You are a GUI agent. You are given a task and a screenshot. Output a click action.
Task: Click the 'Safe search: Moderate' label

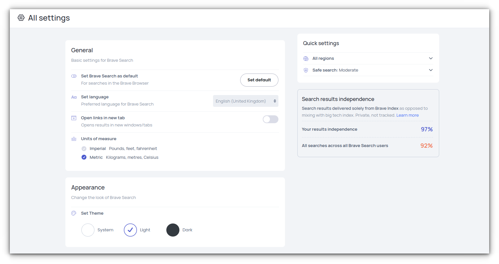point(335,70)
